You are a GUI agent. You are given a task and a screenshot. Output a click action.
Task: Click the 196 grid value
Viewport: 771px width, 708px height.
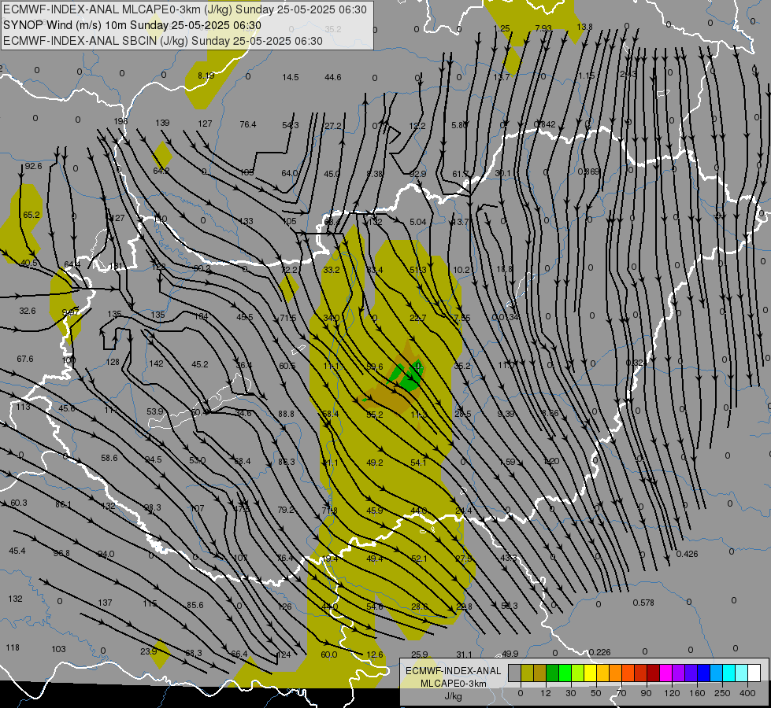(120, 121)
